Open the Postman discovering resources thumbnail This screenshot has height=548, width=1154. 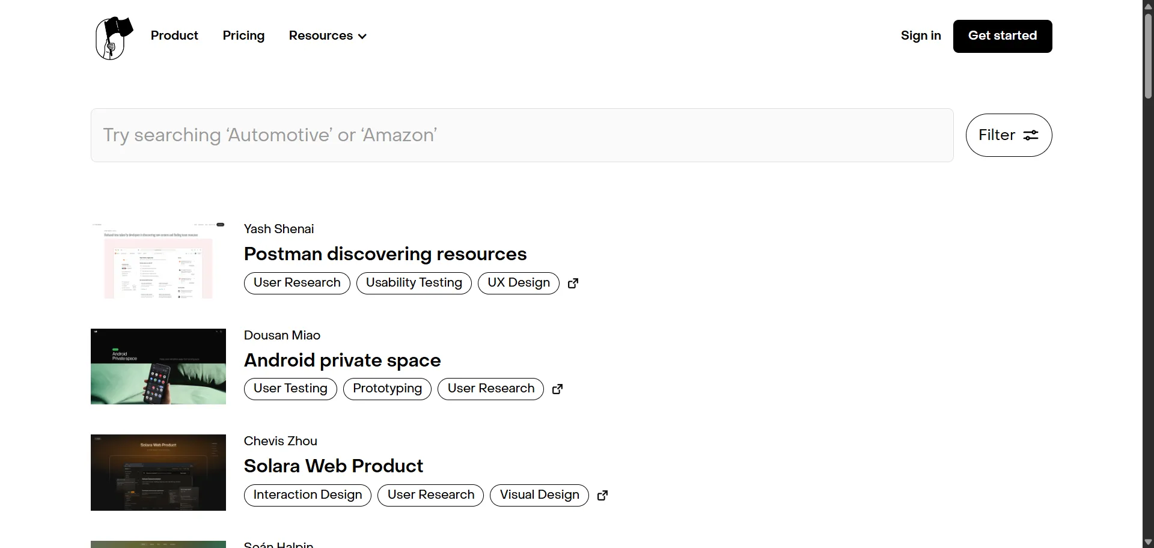158,261
